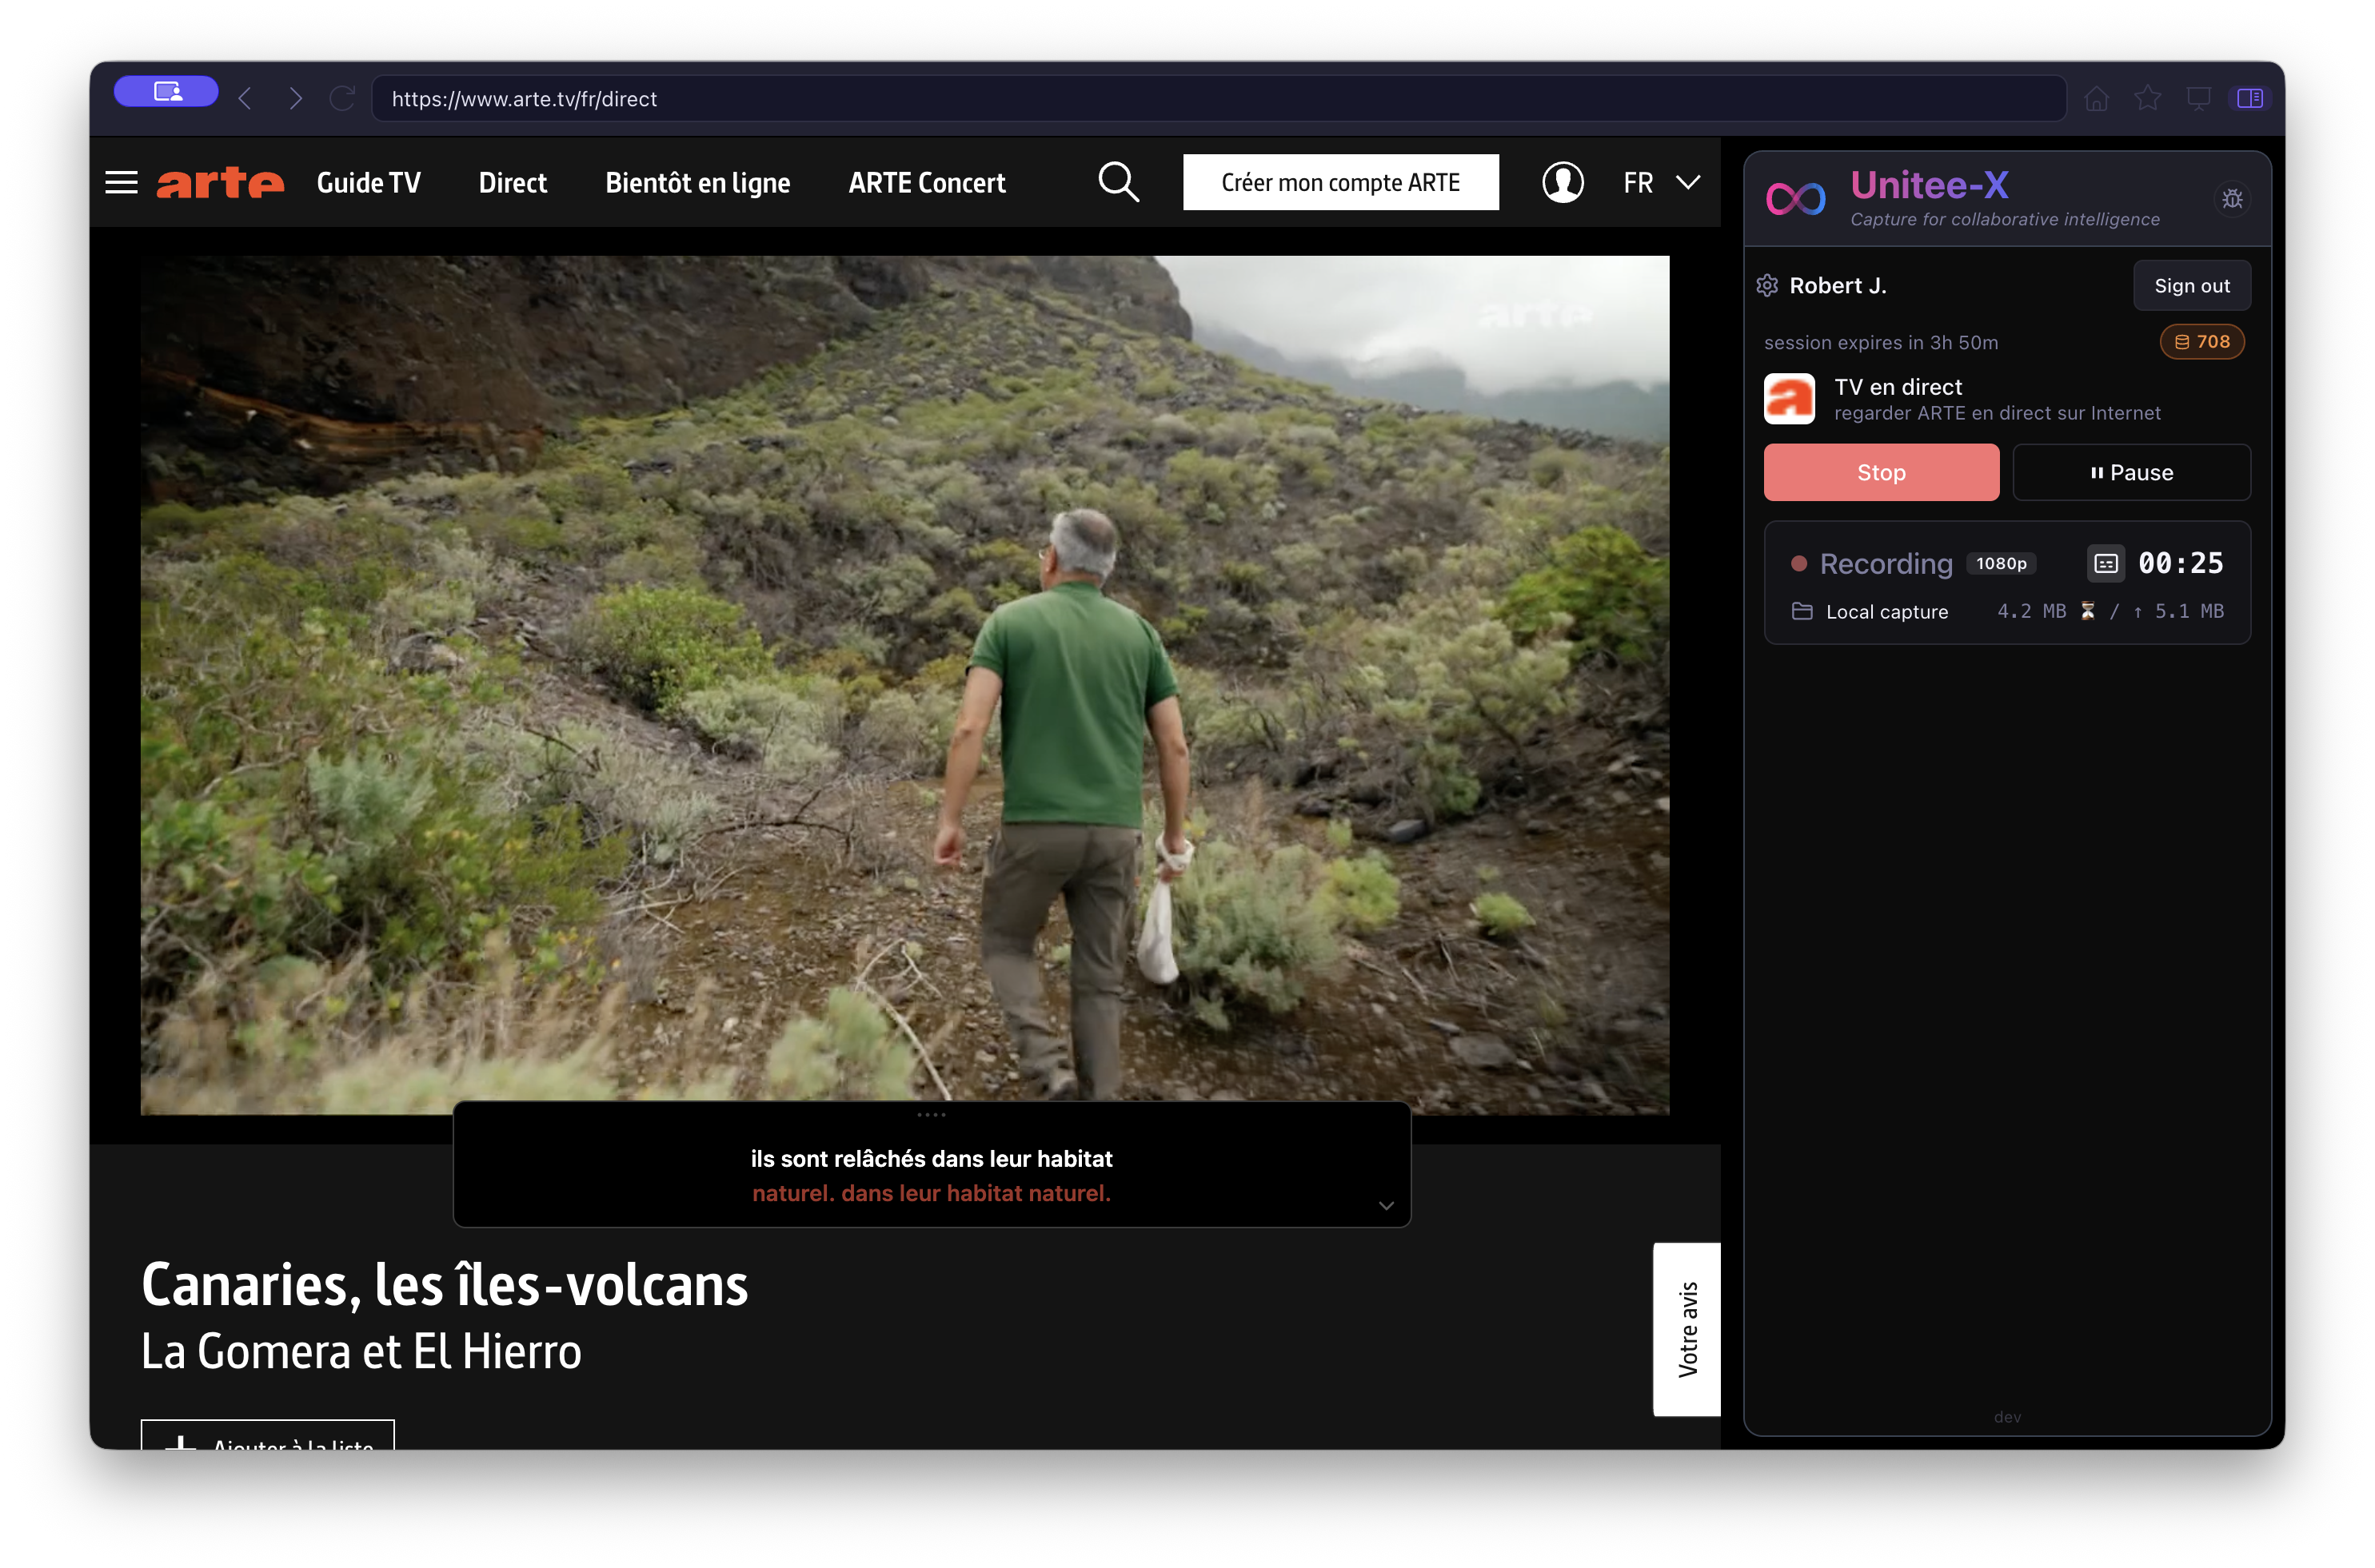The width and height of the screenshot is (2375, 1568).
Task: Open the ARTE hamburger menu
Action: pos(121,182)
